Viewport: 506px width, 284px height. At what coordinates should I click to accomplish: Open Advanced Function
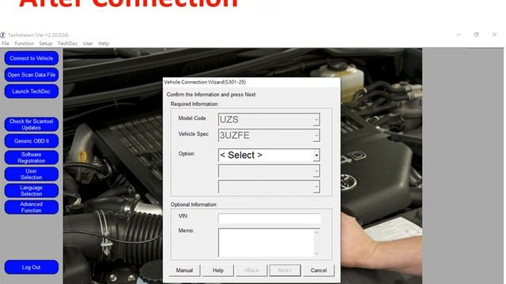pyautogui.click(x=32, y=207)
